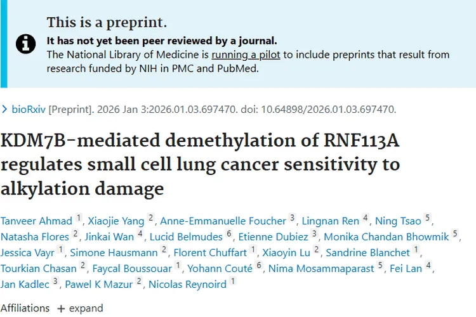This screenshot has width=476, height=317.
Task: Open author Tanveer Ahmad's link
Action: point(36,221)
